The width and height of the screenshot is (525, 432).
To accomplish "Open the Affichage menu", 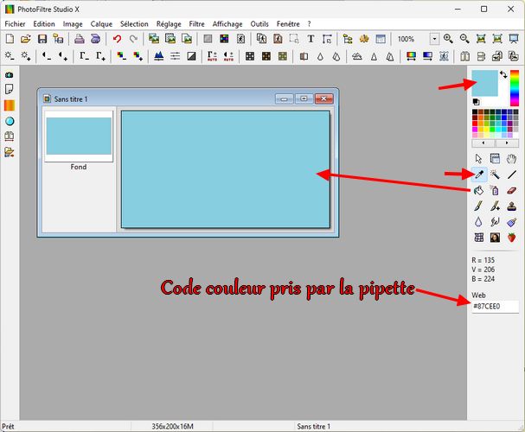I will [x=227, y=24].
